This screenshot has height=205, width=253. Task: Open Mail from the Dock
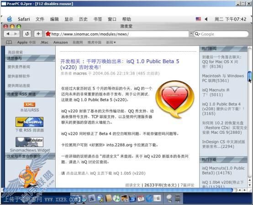point(92,198)
